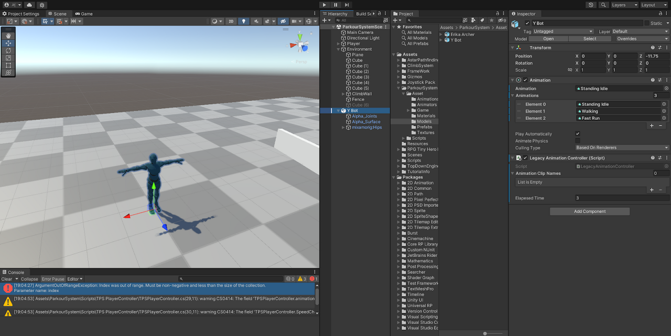
Task: Select the Transform tool in Scene
Action: (x=8, y=72)
